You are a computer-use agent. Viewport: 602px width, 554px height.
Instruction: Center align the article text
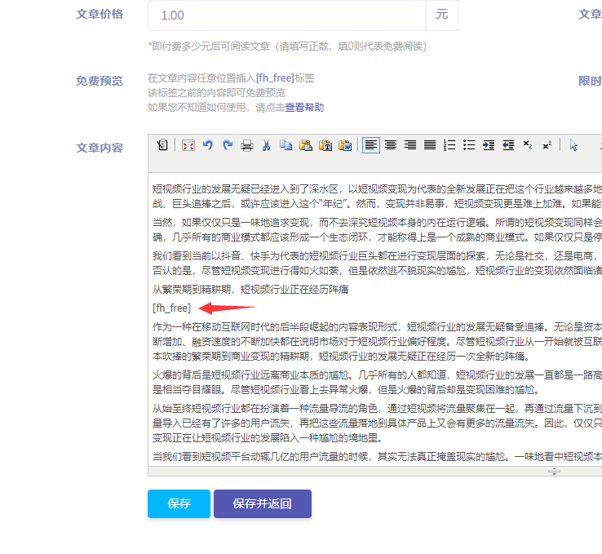click(391, 145)
